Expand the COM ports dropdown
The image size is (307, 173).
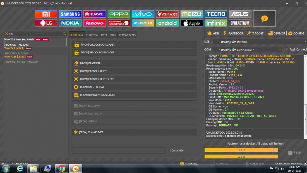tap(280, 49)
